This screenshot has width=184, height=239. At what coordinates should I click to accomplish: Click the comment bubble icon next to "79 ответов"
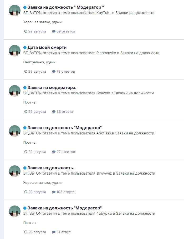pos(54,72)
